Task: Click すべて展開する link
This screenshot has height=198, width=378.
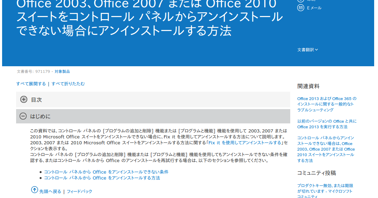Action: [31, 84]
